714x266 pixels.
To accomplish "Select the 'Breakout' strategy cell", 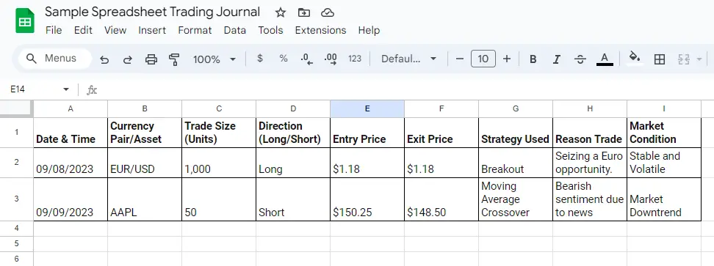I will point(516,163).
